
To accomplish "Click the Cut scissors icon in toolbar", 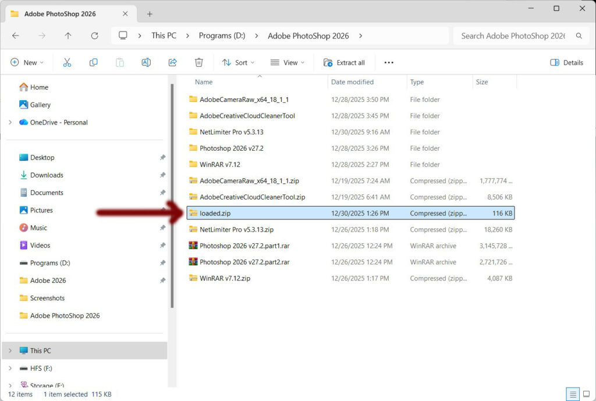I will coord(67,62).
